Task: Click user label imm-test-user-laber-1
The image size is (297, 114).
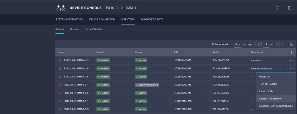Action: [263, 69]
